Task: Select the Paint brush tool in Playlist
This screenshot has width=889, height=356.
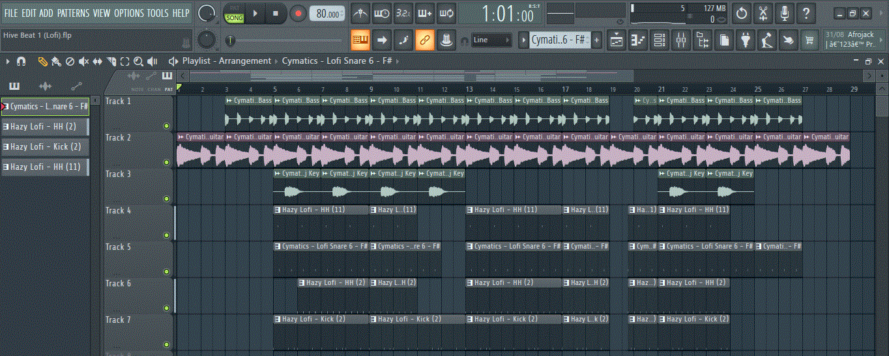Action: tap(56, 61)
